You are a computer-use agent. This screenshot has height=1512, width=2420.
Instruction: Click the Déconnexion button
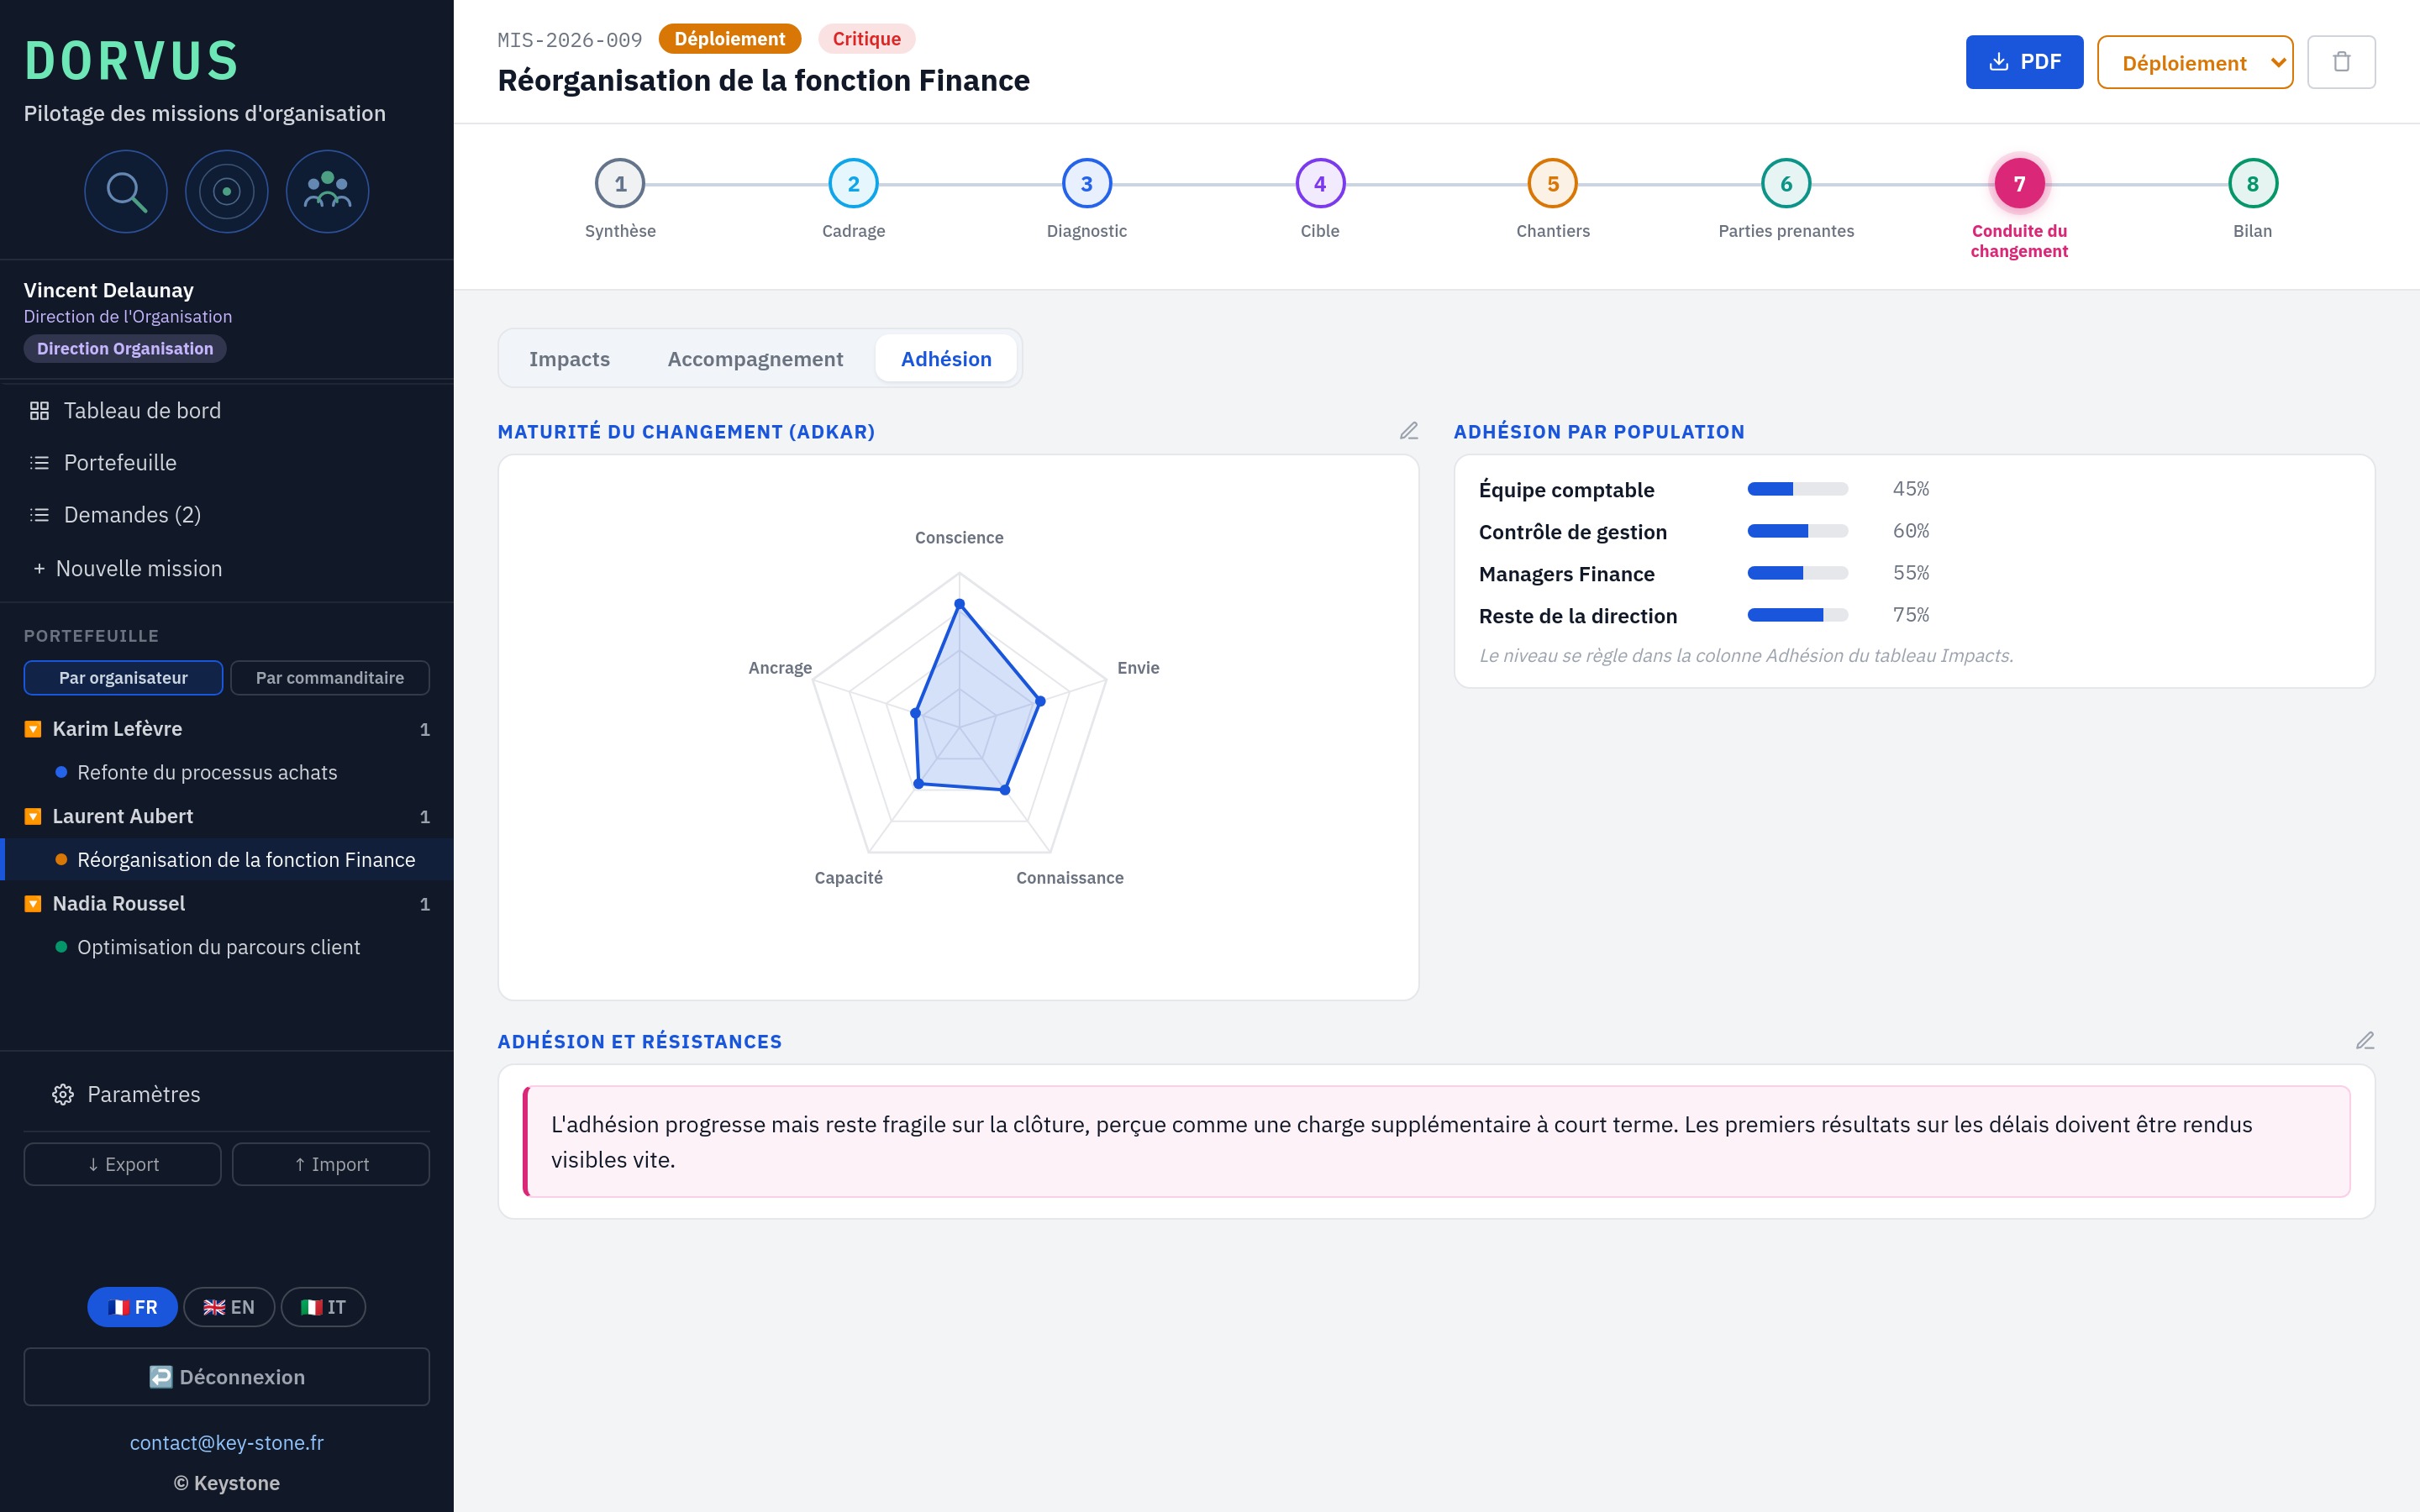tap(227, 1377)
